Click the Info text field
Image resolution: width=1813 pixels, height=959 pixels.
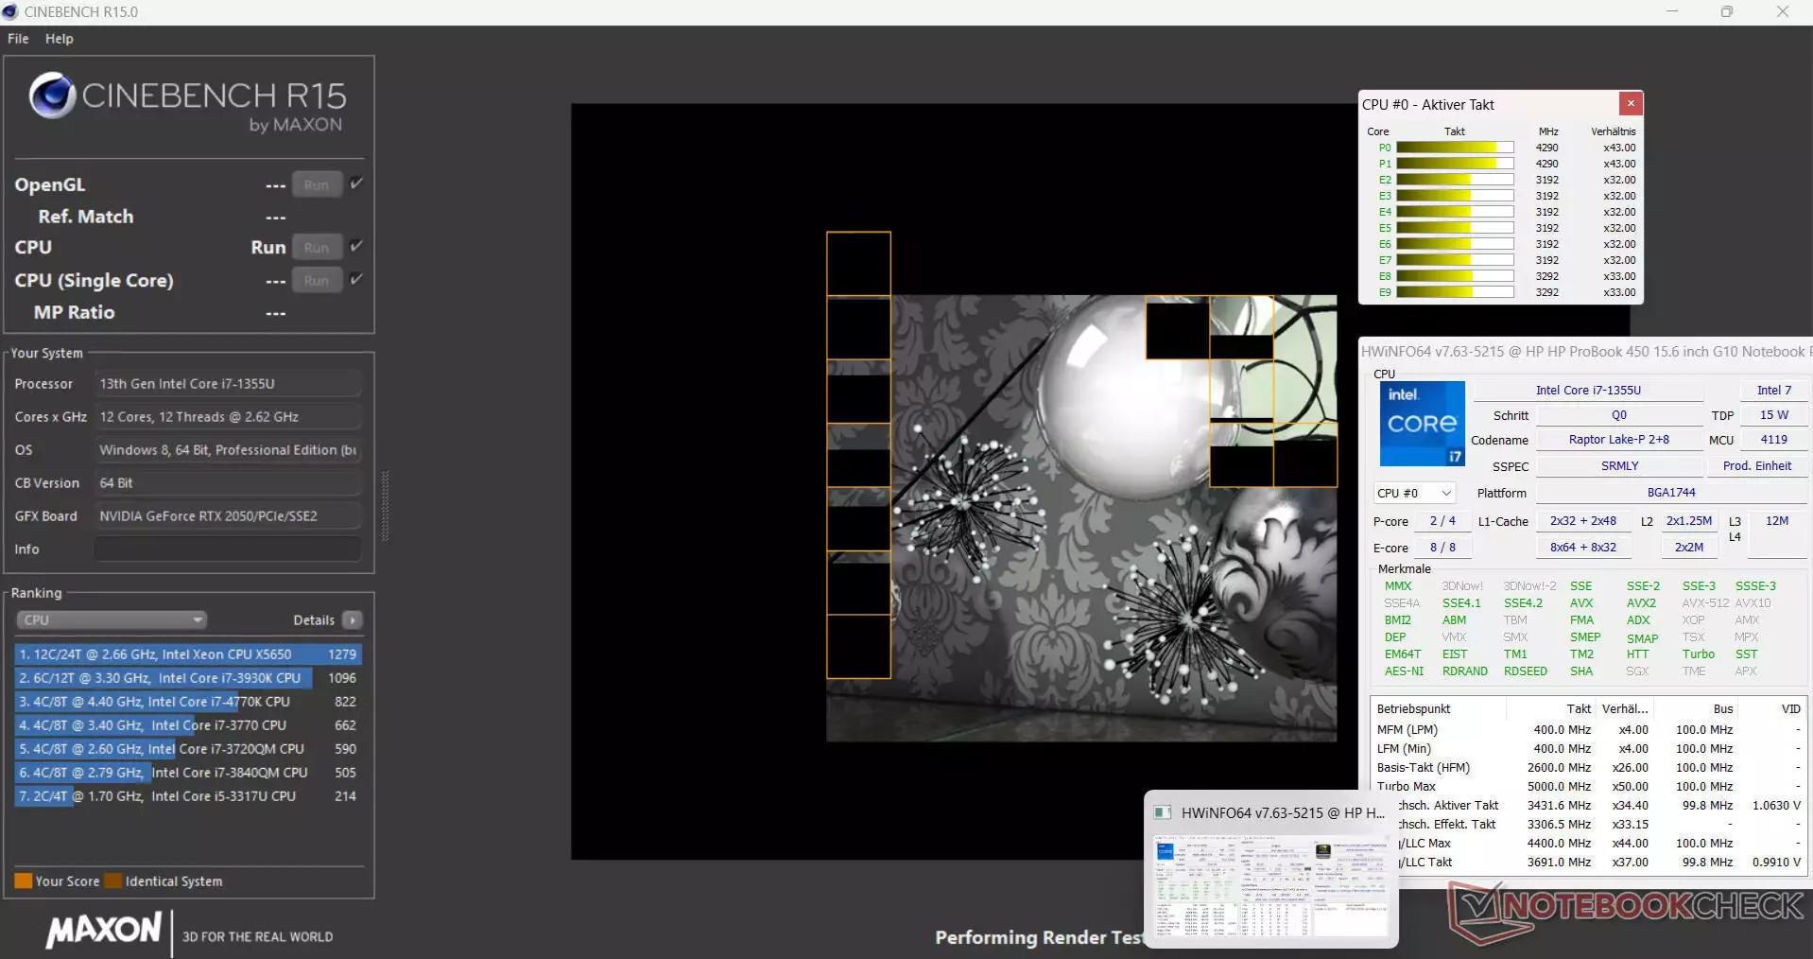point(227,549)
